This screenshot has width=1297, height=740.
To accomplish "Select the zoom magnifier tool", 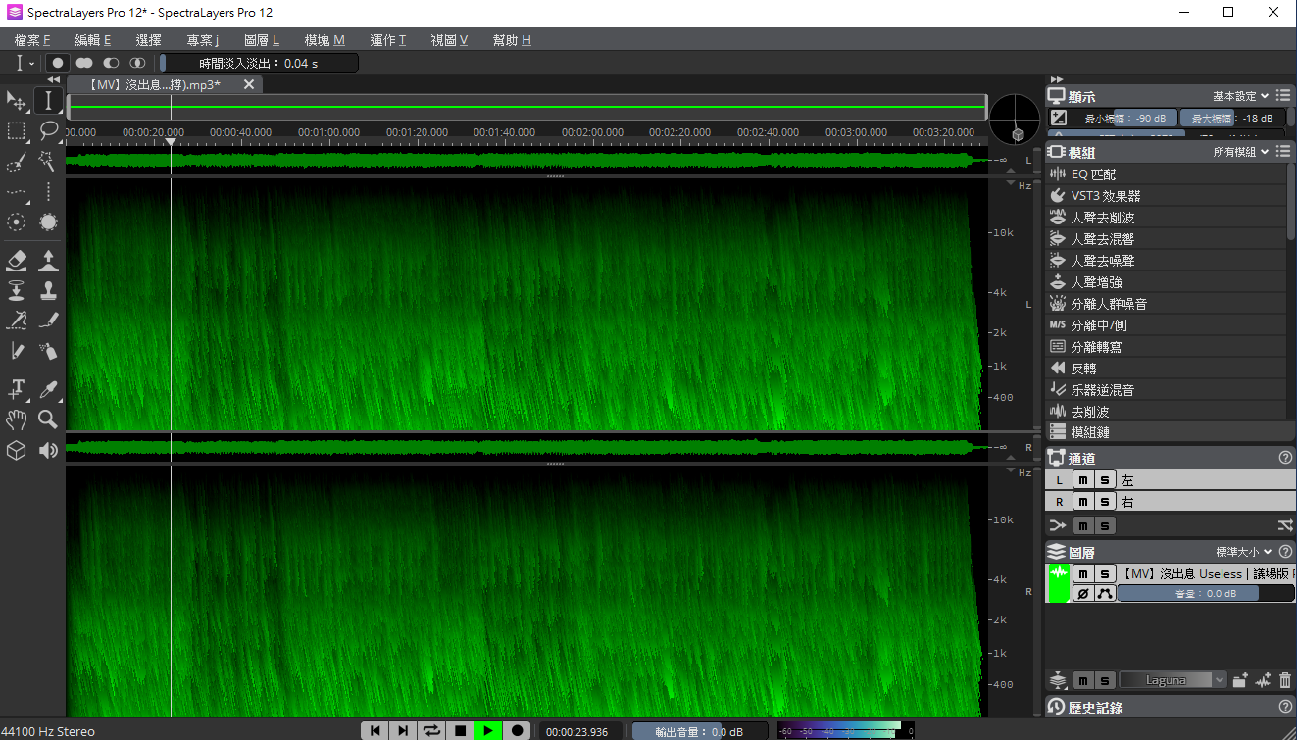I will coord(48,419).
